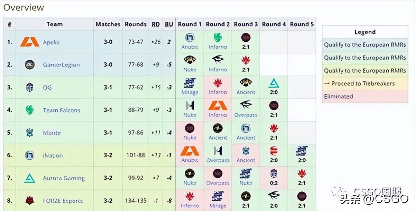Image resolution: width=415 pixels, height=211 pixels.
Task: Click the RD column header
Action: (x=156, y=24)
